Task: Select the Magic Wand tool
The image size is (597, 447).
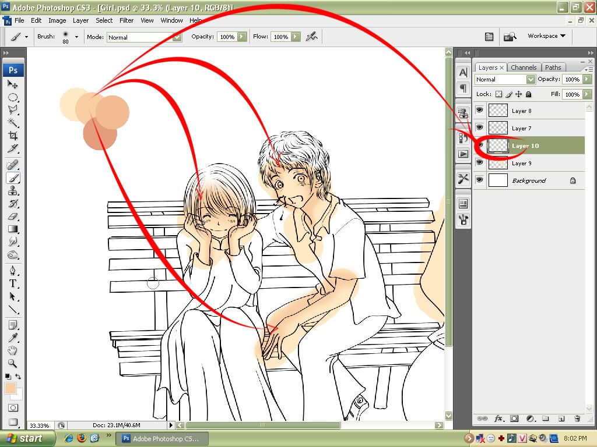Action: click(x=13, y=122)
